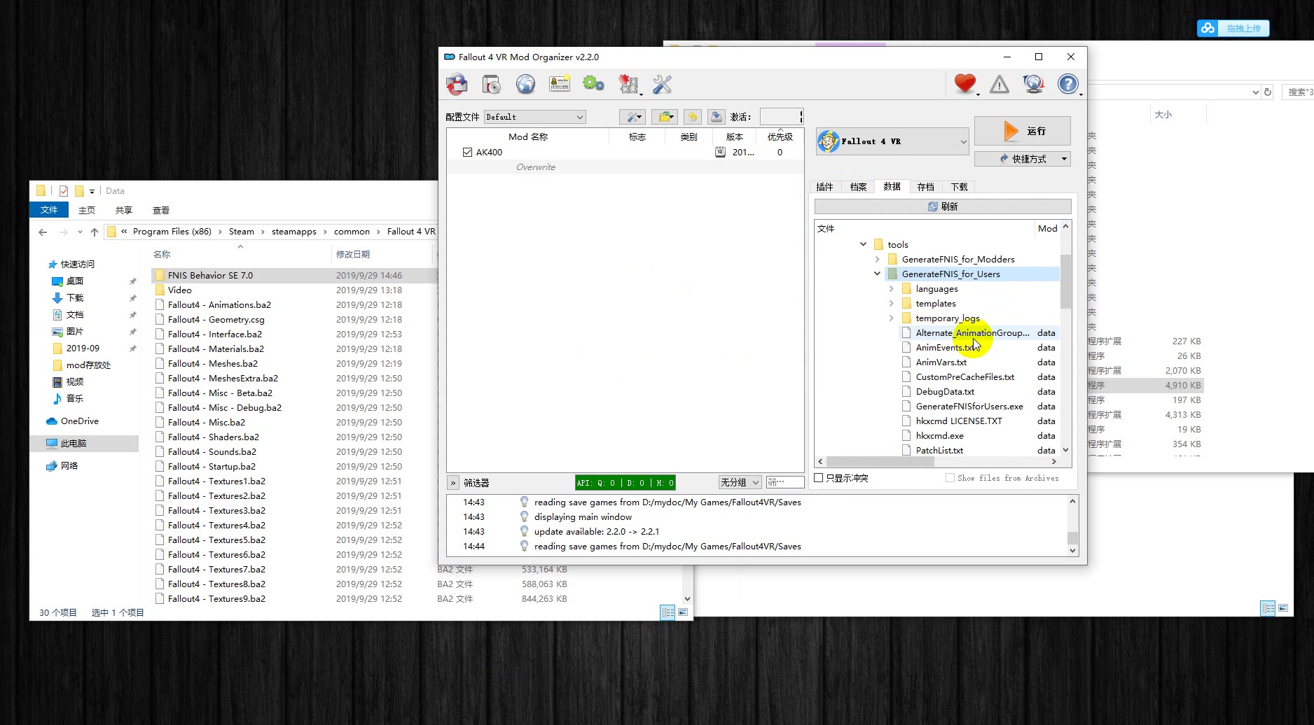Screen dimensions: 1314x725
Task: Click the Update globe monitor icon
Action: (1033, 85)
